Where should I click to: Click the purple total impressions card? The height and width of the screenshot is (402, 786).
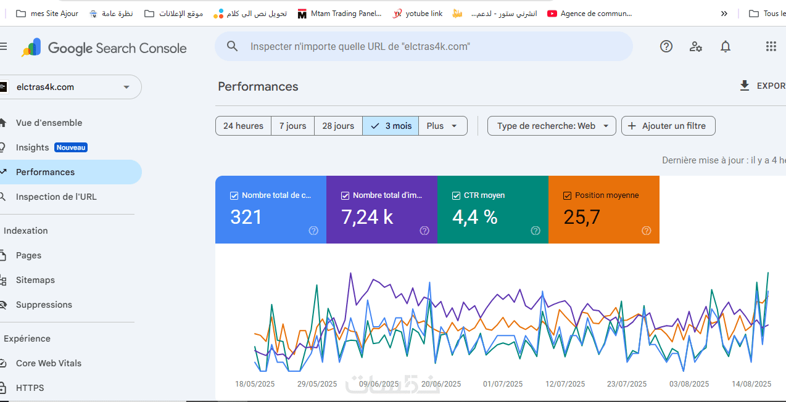point(381,210)
